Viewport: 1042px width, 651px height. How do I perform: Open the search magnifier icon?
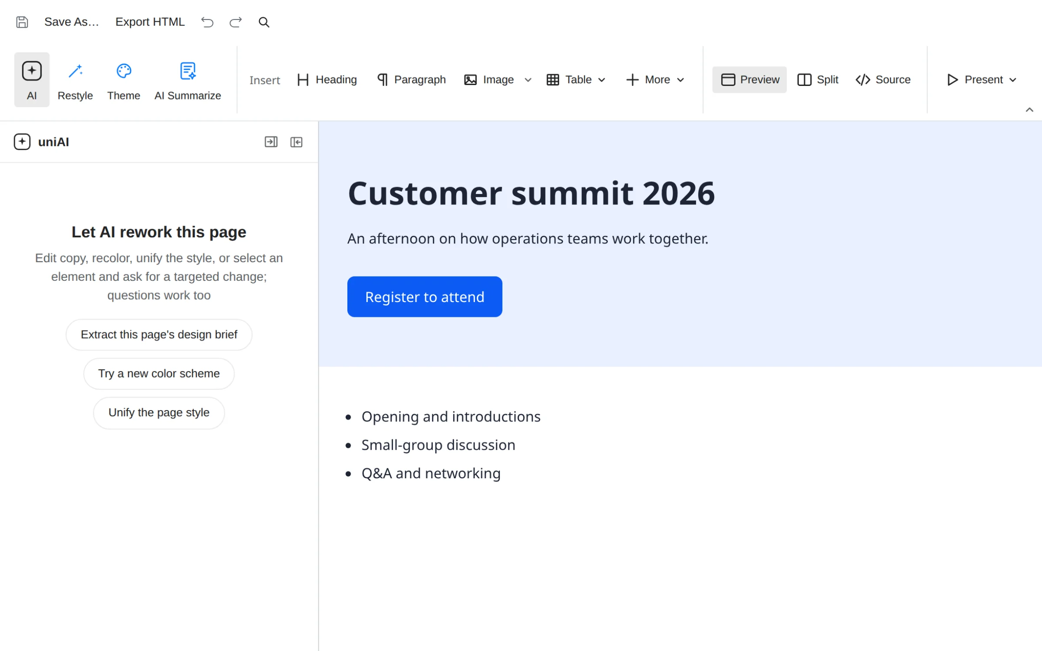264,22
